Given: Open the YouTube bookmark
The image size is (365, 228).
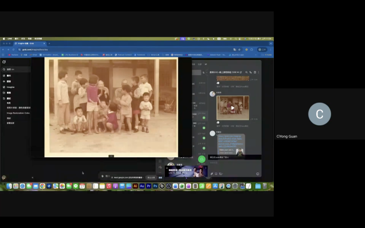Looking at the screenshot, I should click(x=13, y=55).
